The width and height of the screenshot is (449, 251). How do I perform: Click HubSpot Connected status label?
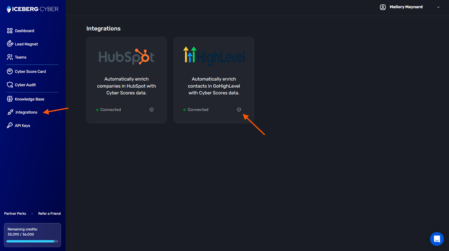(x=111, y=110)
